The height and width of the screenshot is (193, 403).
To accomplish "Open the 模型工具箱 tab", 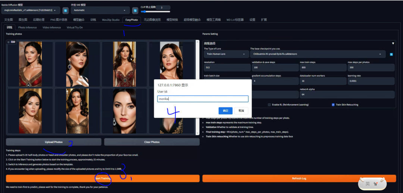I will [x=213, y=20].
